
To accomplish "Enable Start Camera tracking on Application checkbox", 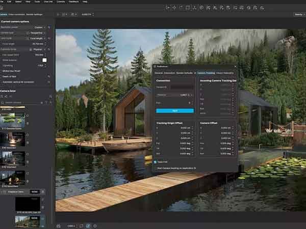I will [x=156, y=167].
